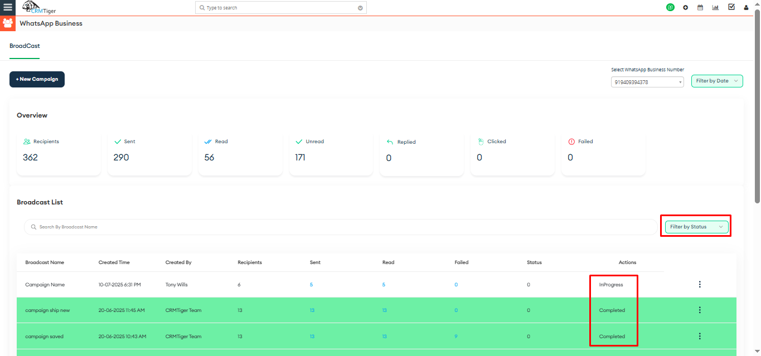Click the CRMTiger logo
Image resolution: width=761 pixels, height=356 pixels.
[x=38, y=8]
